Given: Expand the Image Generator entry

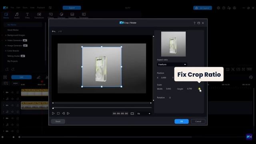Looking at the screenshot, I should tap(6, 46).
